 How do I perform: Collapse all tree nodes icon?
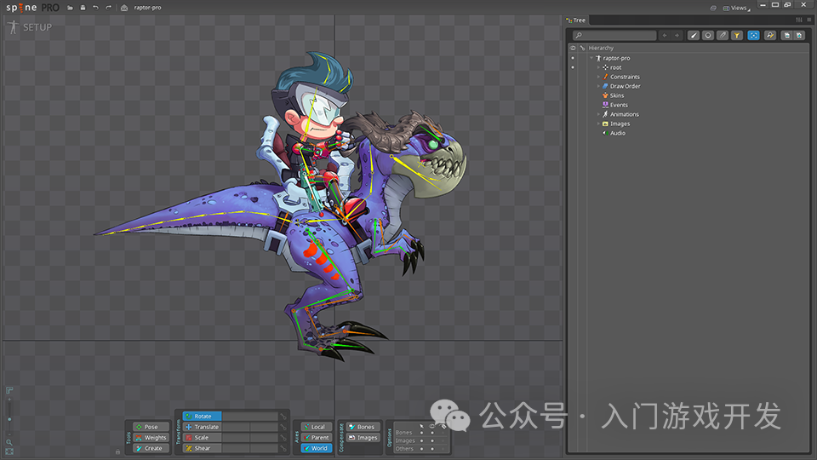[x=786, y=36]
